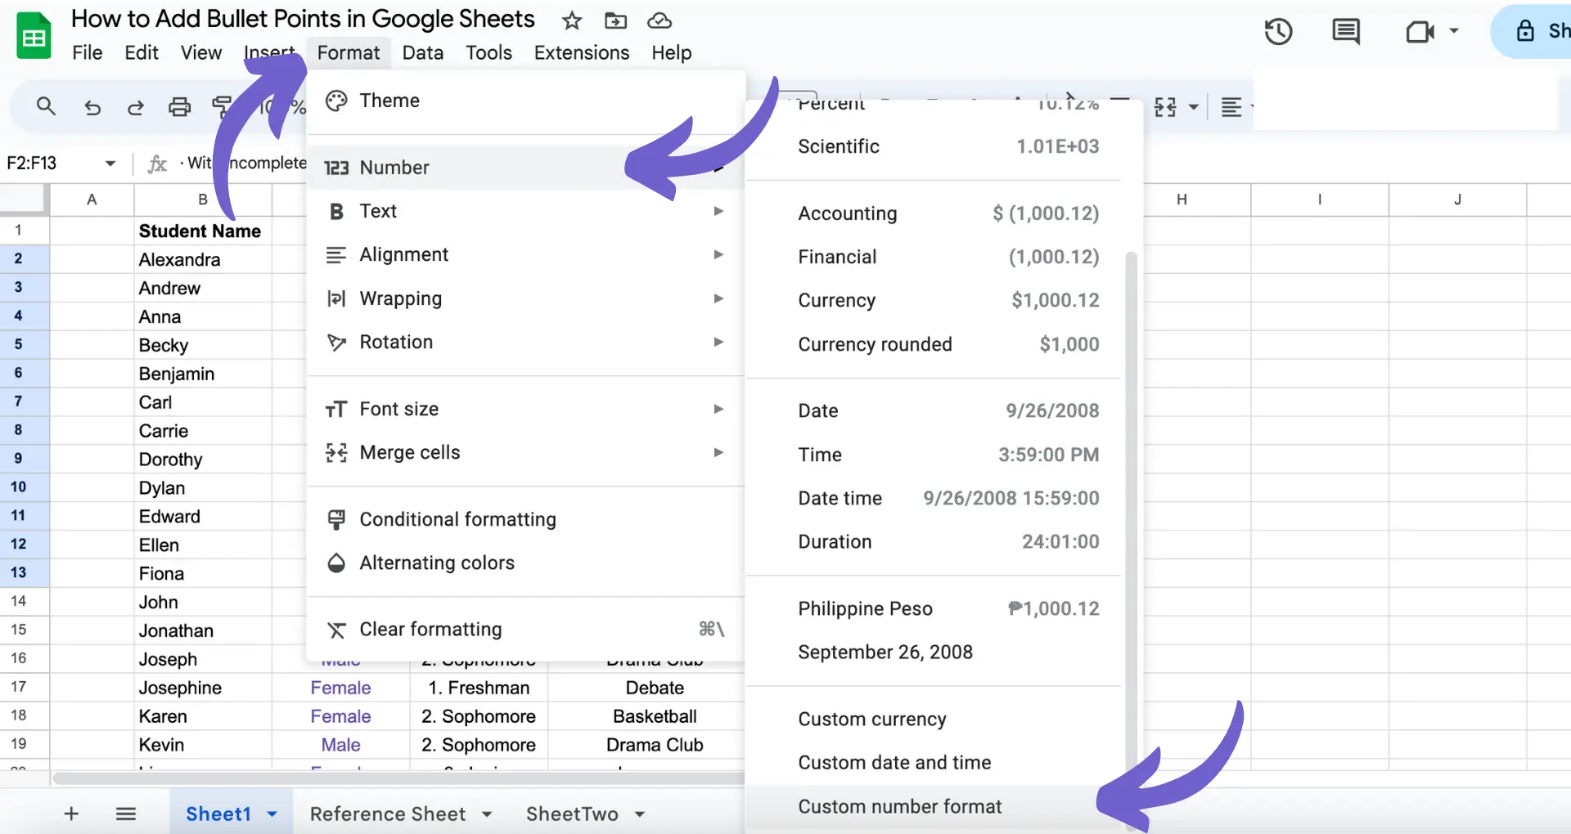The width and height of the screenshot is (1571, 834).
Task: Open the Tools menu
Action: [488, 53]
